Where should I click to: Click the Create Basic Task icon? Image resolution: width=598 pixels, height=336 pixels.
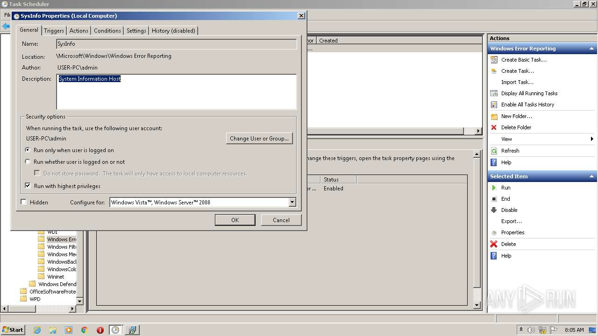(494, 60)
